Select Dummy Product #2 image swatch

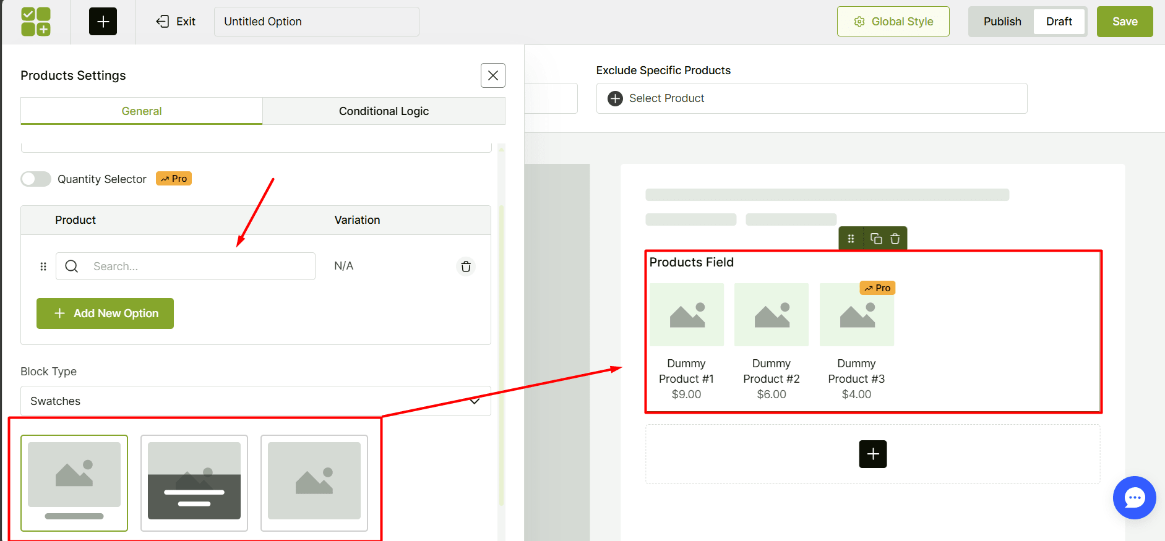pyautogui.click(x=772, y=315)
